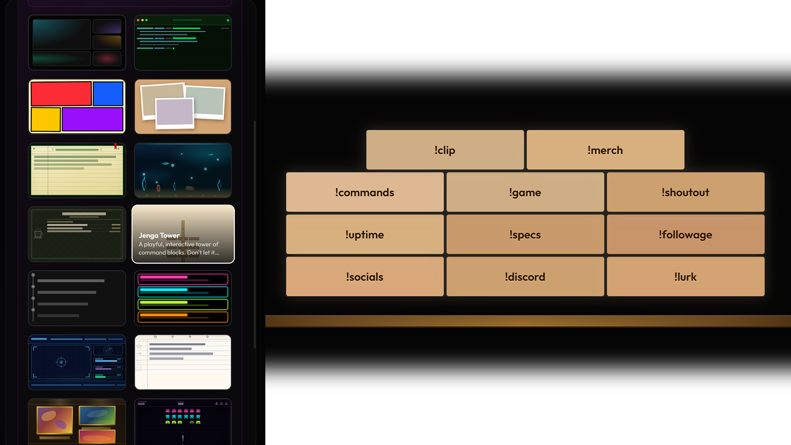
Task: Pick the dark green coffee cup menu theme
Action: tap(77, 234)
